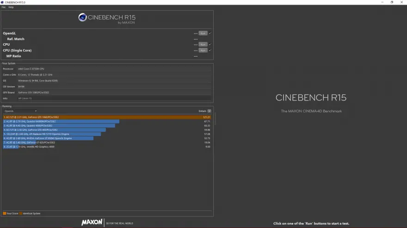
Task: Select the Quadro K4000M ranking entry
Action: tap(61, 121)
